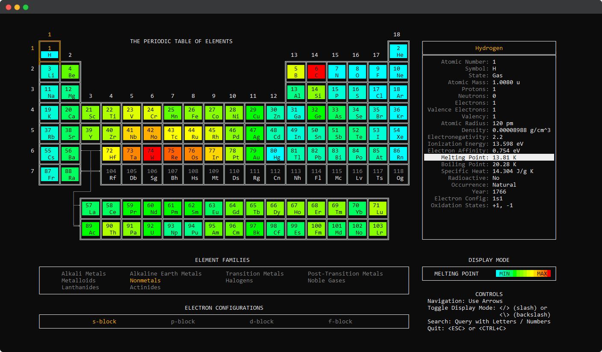This screenshot has width=602, height=352.
Task: Click the red Tungsten (W) cell
Action: point(152,154)
